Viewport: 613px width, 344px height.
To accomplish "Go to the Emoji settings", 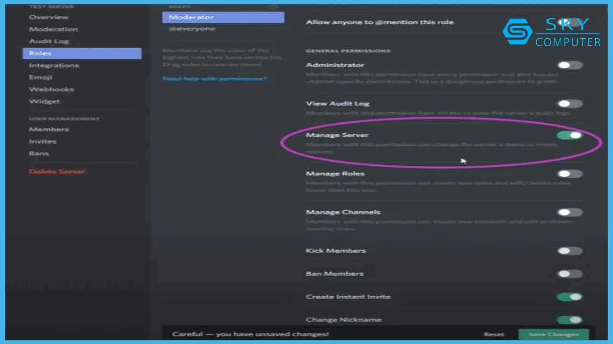I will (40, 77).
